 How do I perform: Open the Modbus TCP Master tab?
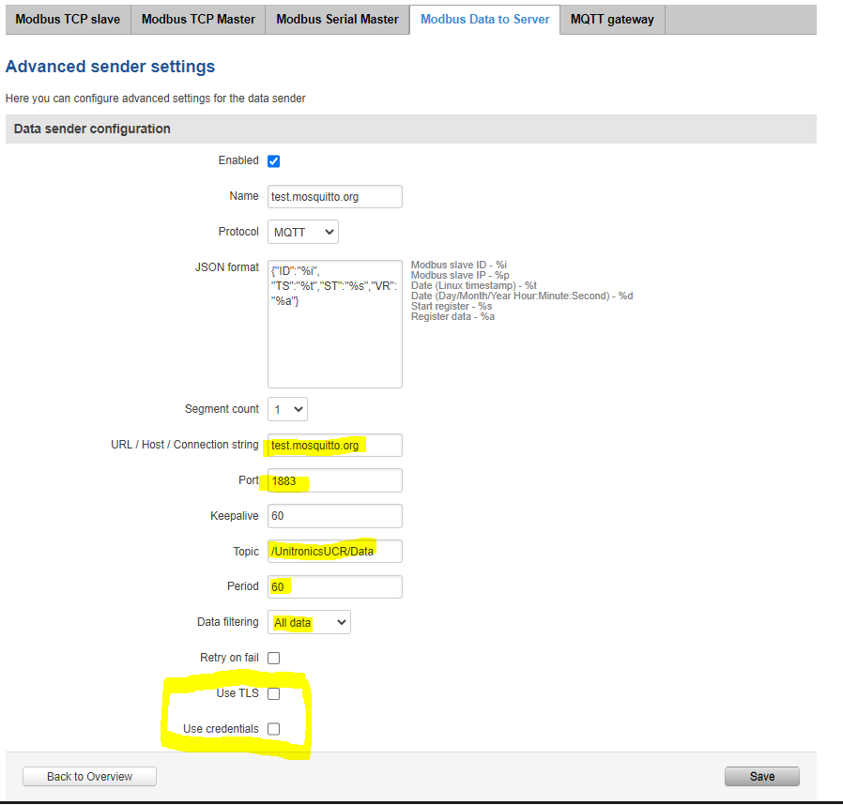[198, 20]
